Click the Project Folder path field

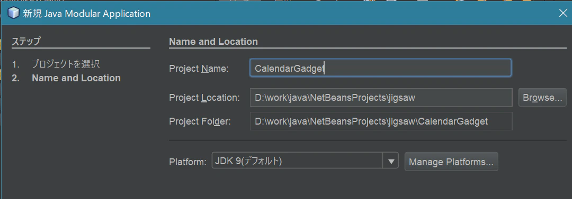coord(381,121)
